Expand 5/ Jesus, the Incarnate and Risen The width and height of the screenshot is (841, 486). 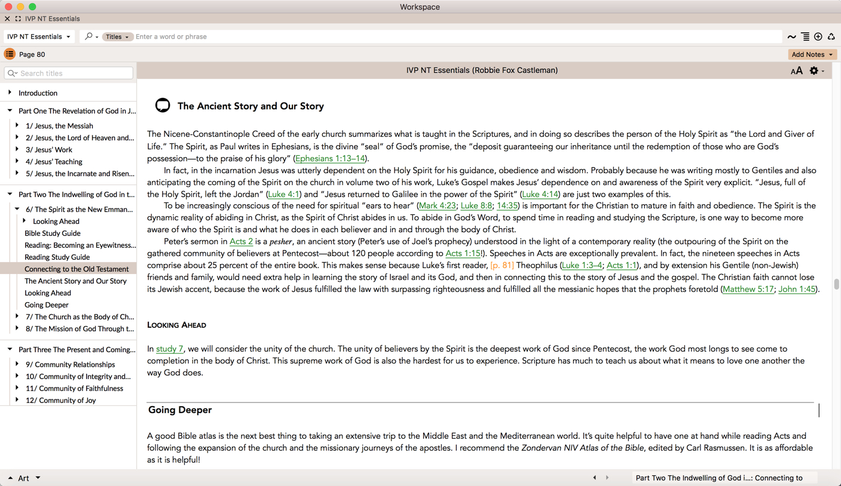click(17, 173)
